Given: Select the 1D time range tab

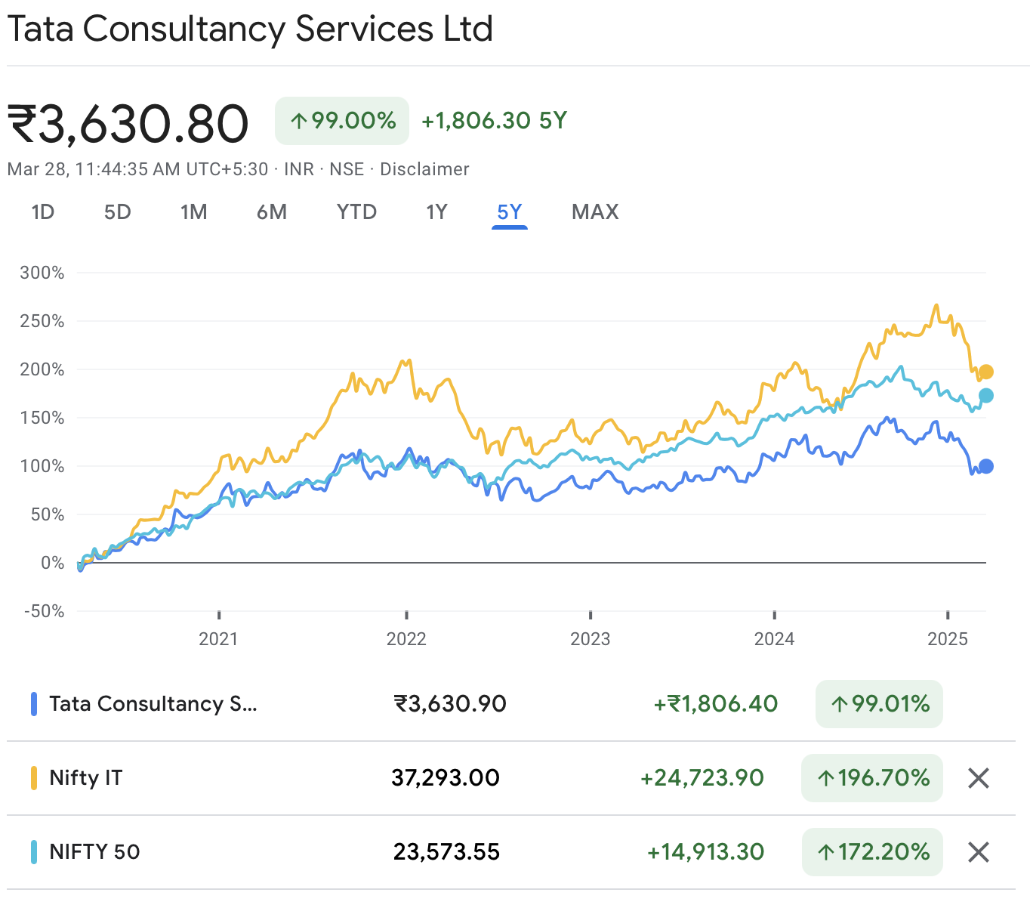Looking at the screenshot, I should tap(43, 212).
